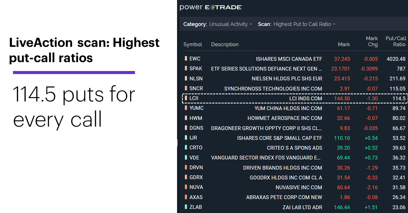The height and width of the screenshot is (213, 408).
Task: Click the red indicator bar beside AXAS
Action: (186, 197)
